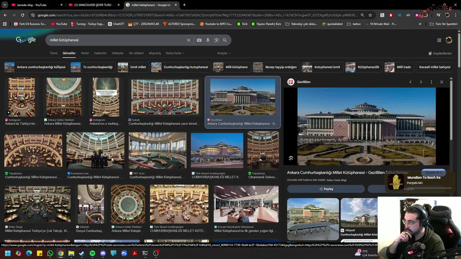Search by image with Lens icon
Viewport: 461px width, 259px height.
(216, 40)
